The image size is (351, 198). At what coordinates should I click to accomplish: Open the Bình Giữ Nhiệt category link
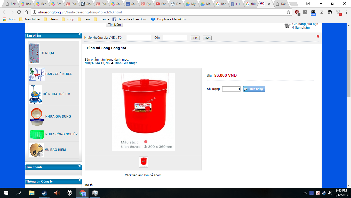click(x=126, y=63)
